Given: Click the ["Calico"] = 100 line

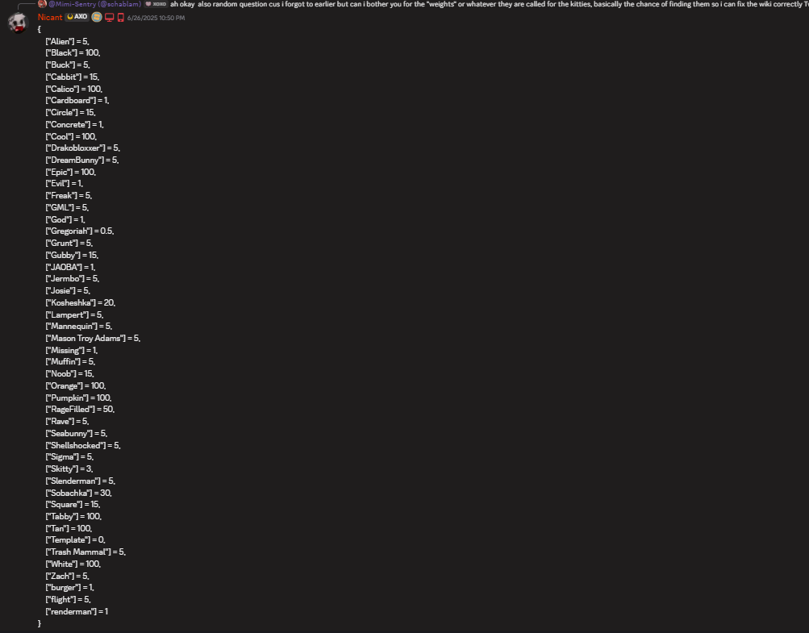Looking at the screenshot, I should click(73, 89).
